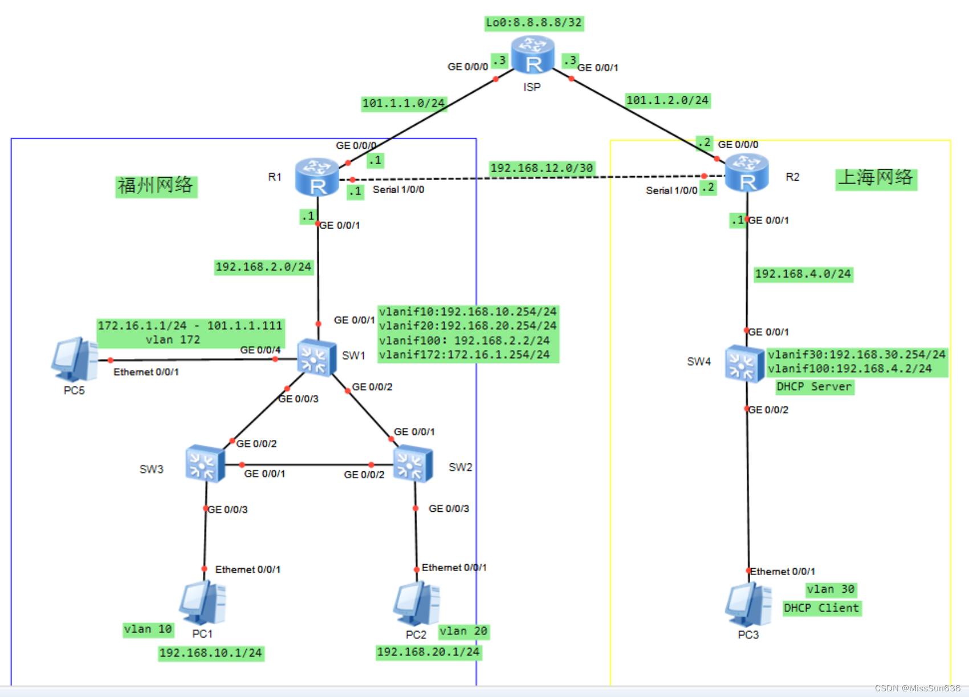Image resolution: width=969 pixels, height=697 pixels.
Task: Click the vlan 30 label
Action: 831,589
